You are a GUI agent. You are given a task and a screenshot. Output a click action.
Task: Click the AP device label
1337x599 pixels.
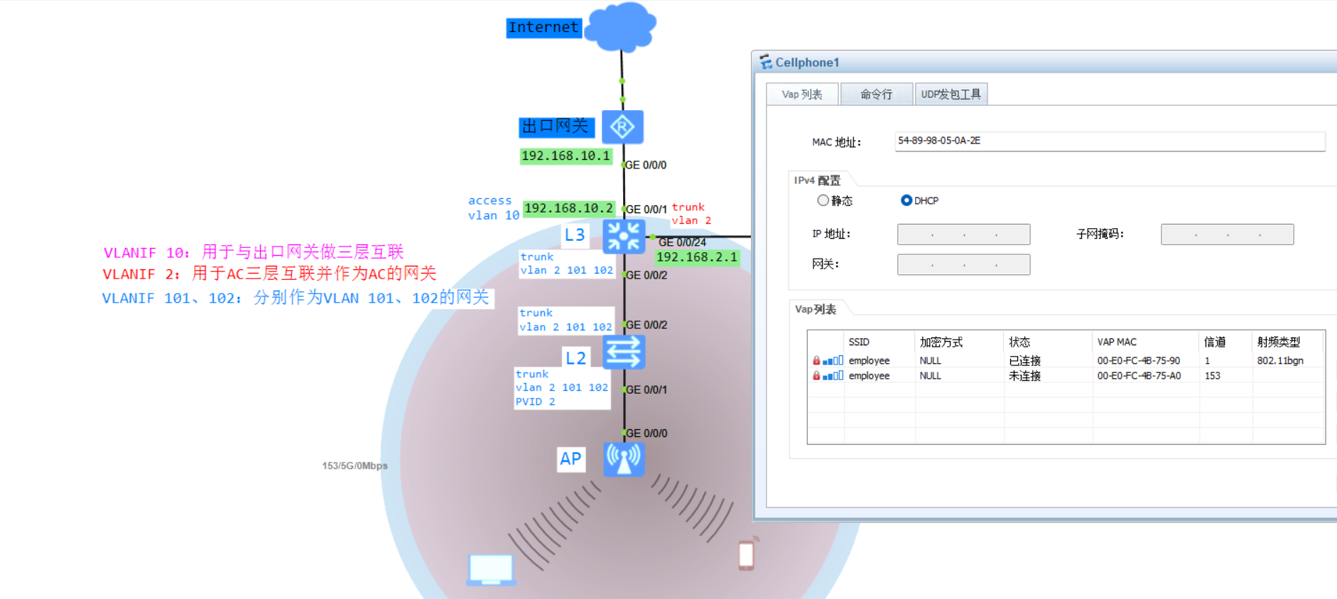point(570,459)
